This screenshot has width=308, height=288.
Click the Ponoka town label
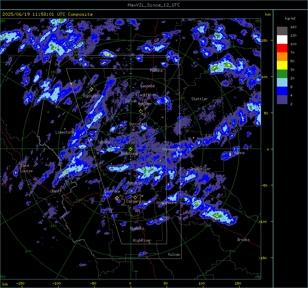click(156, 71)
